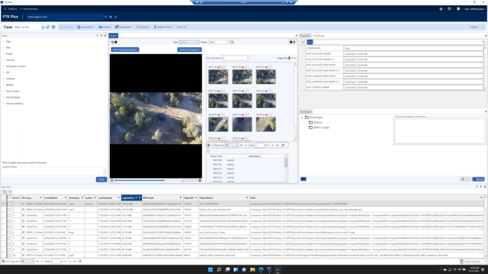Click the Item List pager refresh icon
The width and height of the screenshot is (488, 274).
click(80, 261)
